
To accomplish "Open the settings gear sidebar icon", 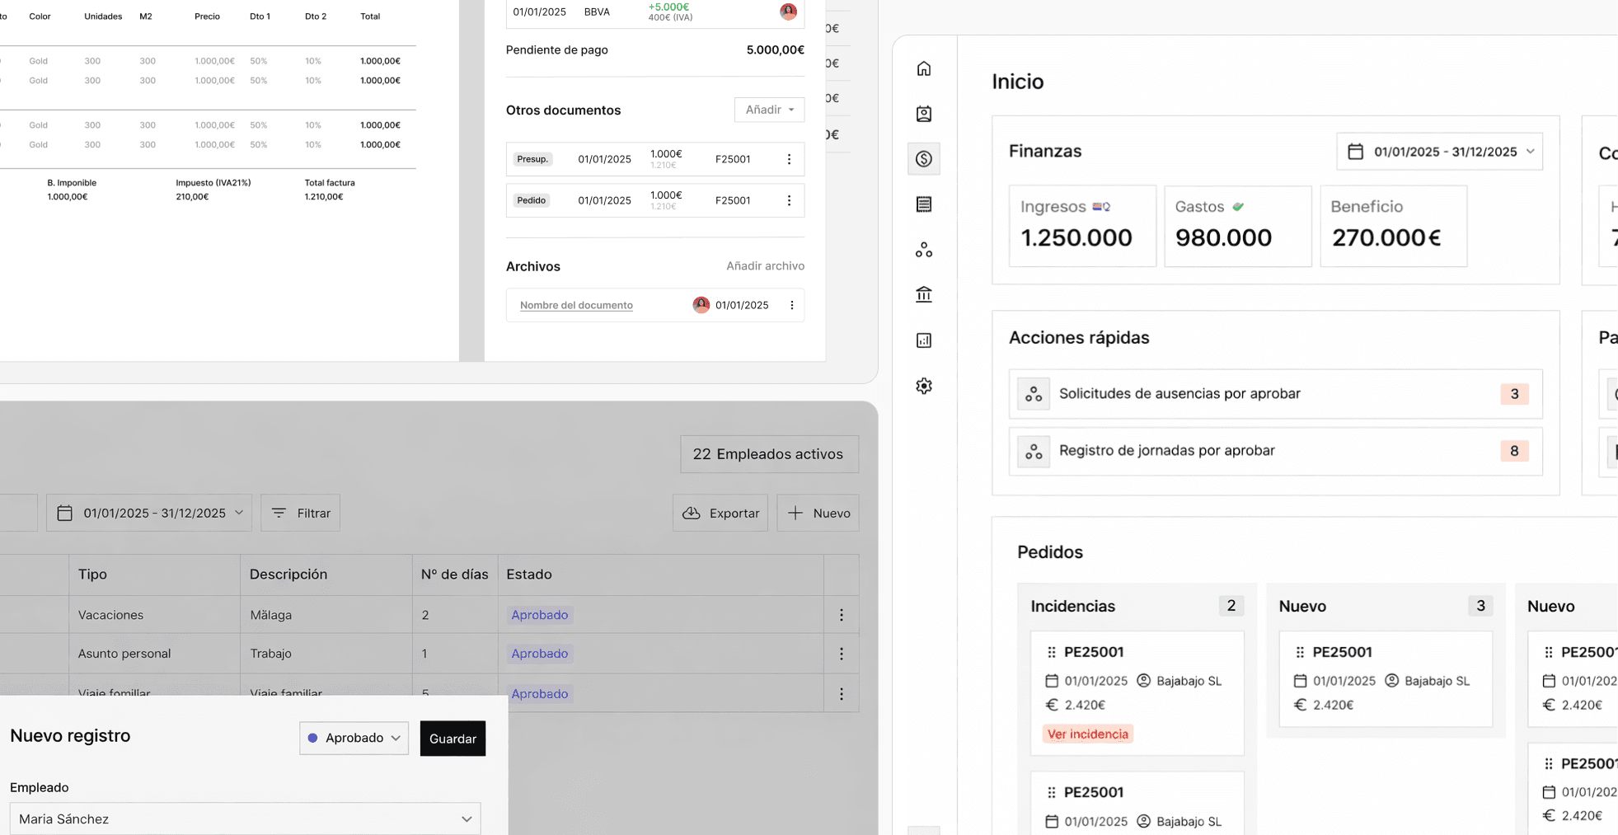I will [x=923, y=386].
